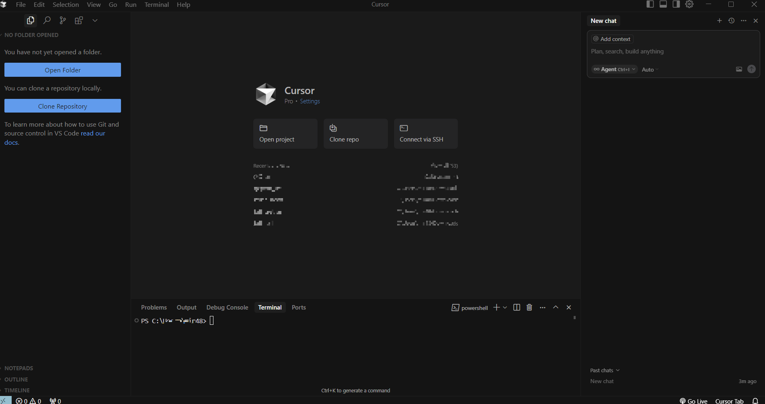Open the File menu

click(21, 4)
